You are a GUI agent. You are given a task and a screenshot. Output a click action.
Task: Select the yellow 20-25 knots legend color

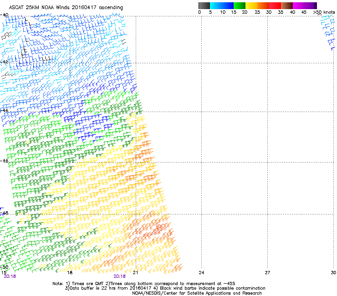251,5
